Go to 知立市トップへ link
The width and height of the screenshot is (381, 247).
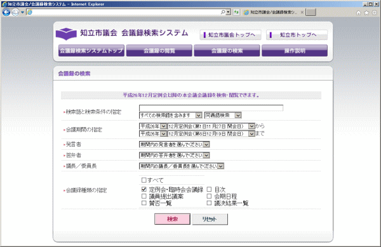[x=297, y=35]
